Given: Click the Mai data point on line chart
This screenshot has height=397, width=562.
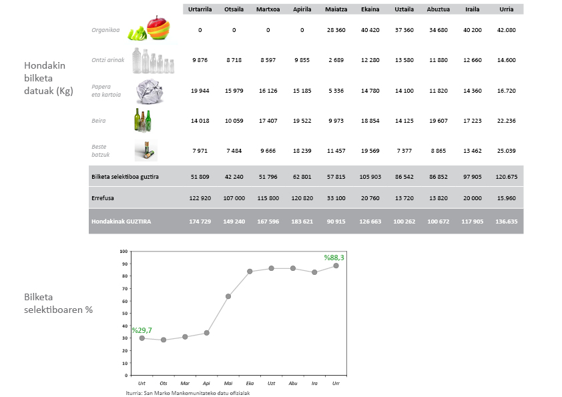Looking at the screenshot, I should (228, 296).
